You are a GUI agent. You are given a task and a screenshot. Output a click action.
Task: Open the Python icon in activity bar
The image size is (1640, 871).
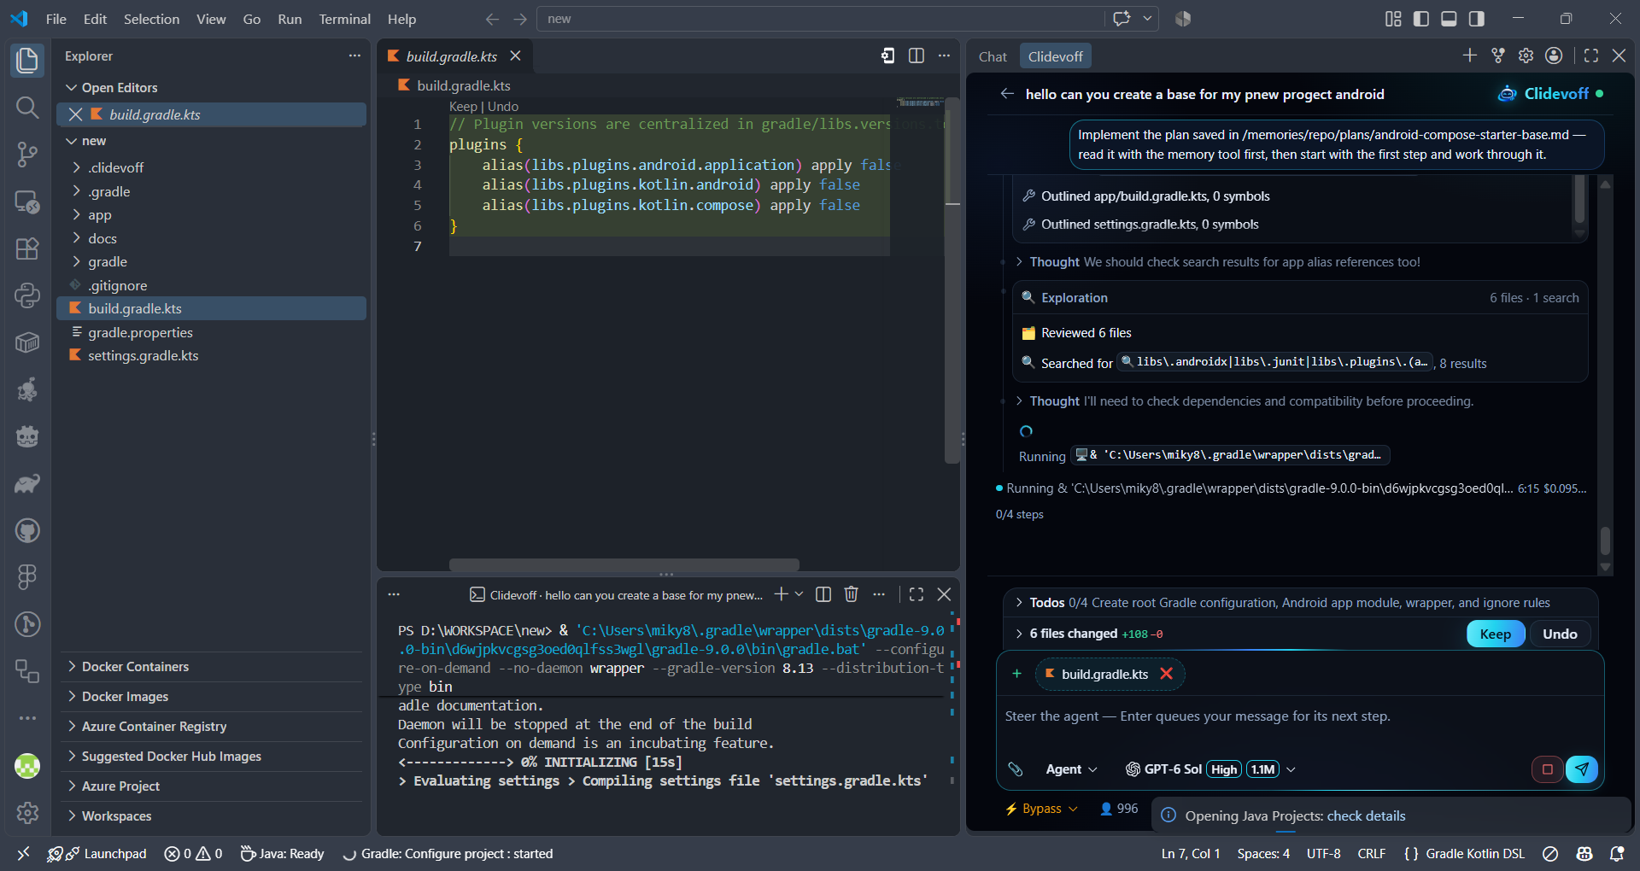pos(27,295)
